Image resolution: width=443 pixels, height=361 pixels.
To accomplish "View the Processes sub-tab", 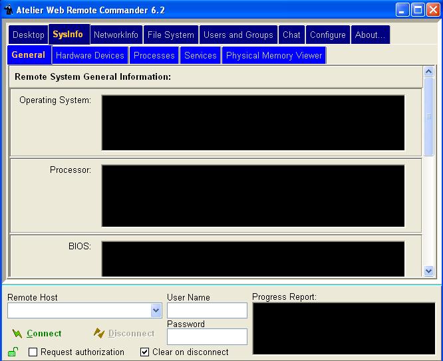I will click(x=154, y=55).
